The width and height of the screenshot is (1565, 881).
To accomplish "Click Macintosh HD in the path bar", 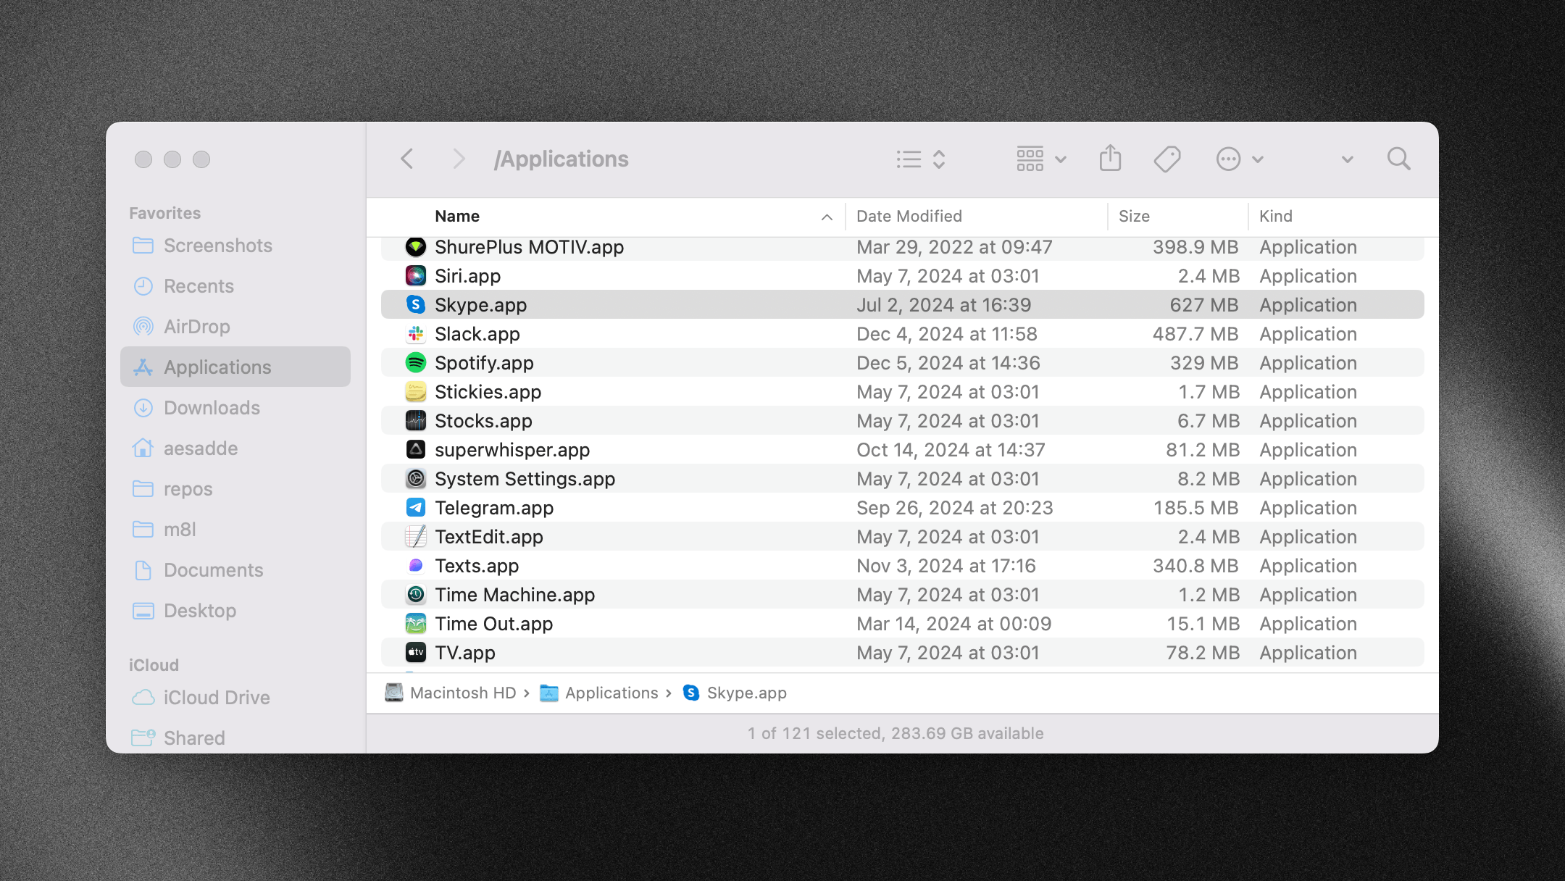I will tap(462, 693).
